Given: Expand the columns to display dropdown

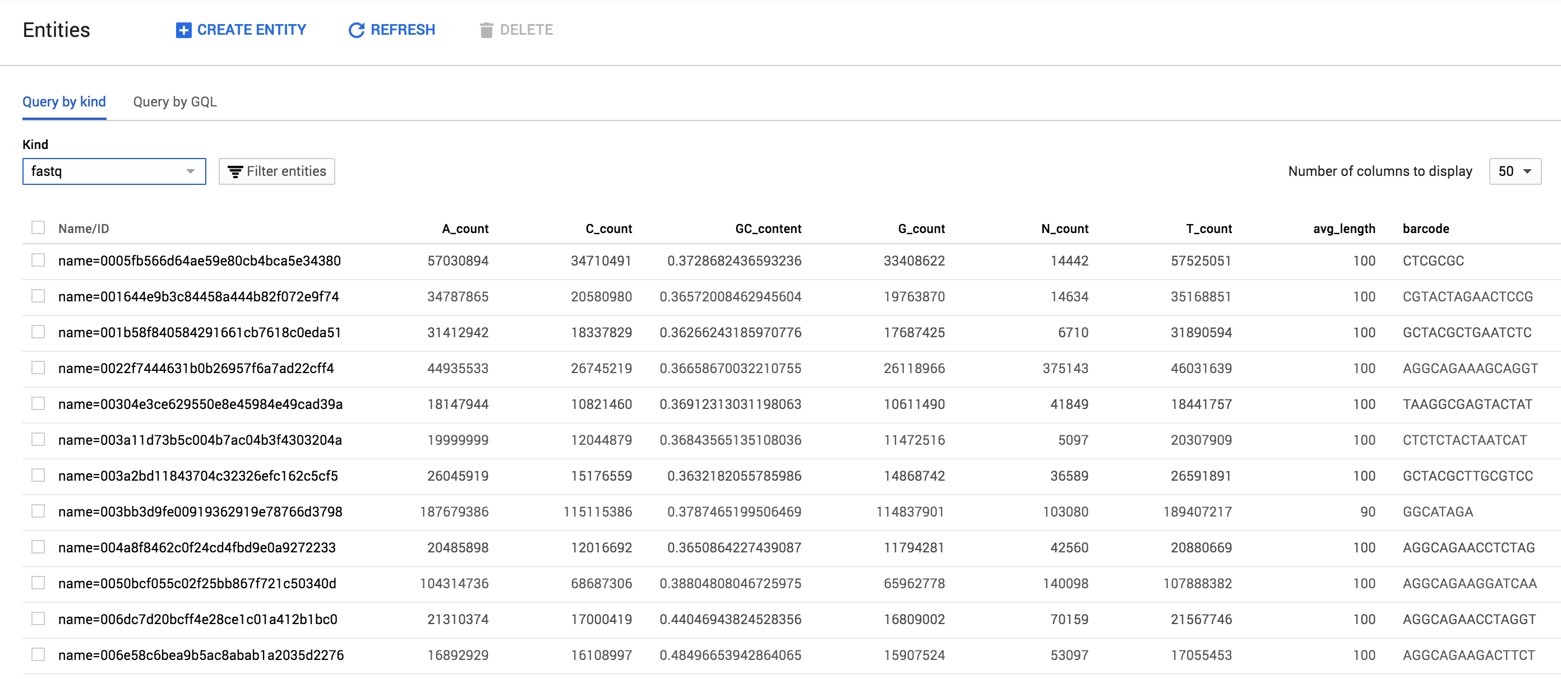Looking at the screenshot, I should [1514, 171].
